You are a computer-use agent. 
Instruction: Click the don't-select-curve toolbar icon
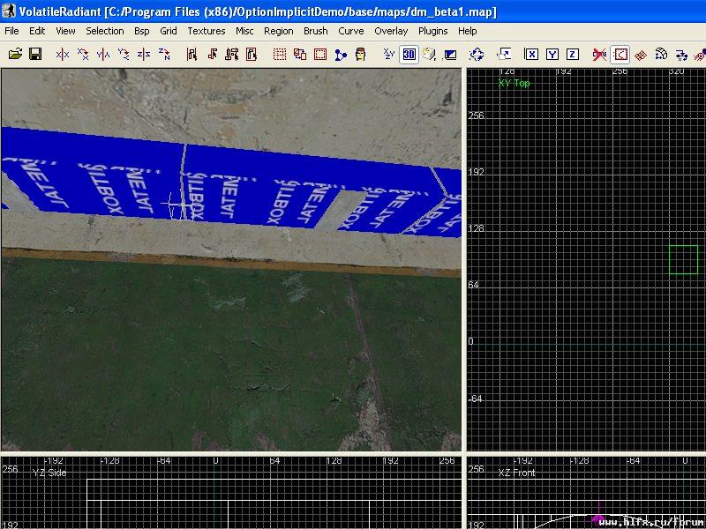click(599, 55)
